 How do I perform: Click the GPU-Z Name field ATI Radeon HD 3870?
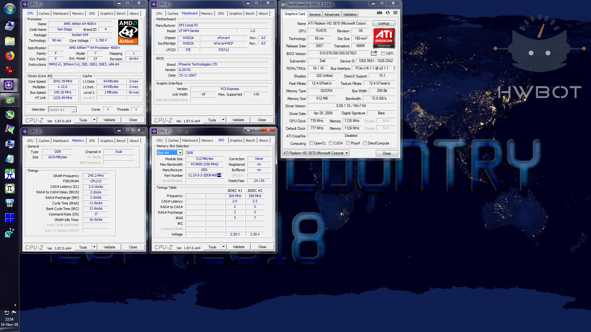tap(338, 23)
